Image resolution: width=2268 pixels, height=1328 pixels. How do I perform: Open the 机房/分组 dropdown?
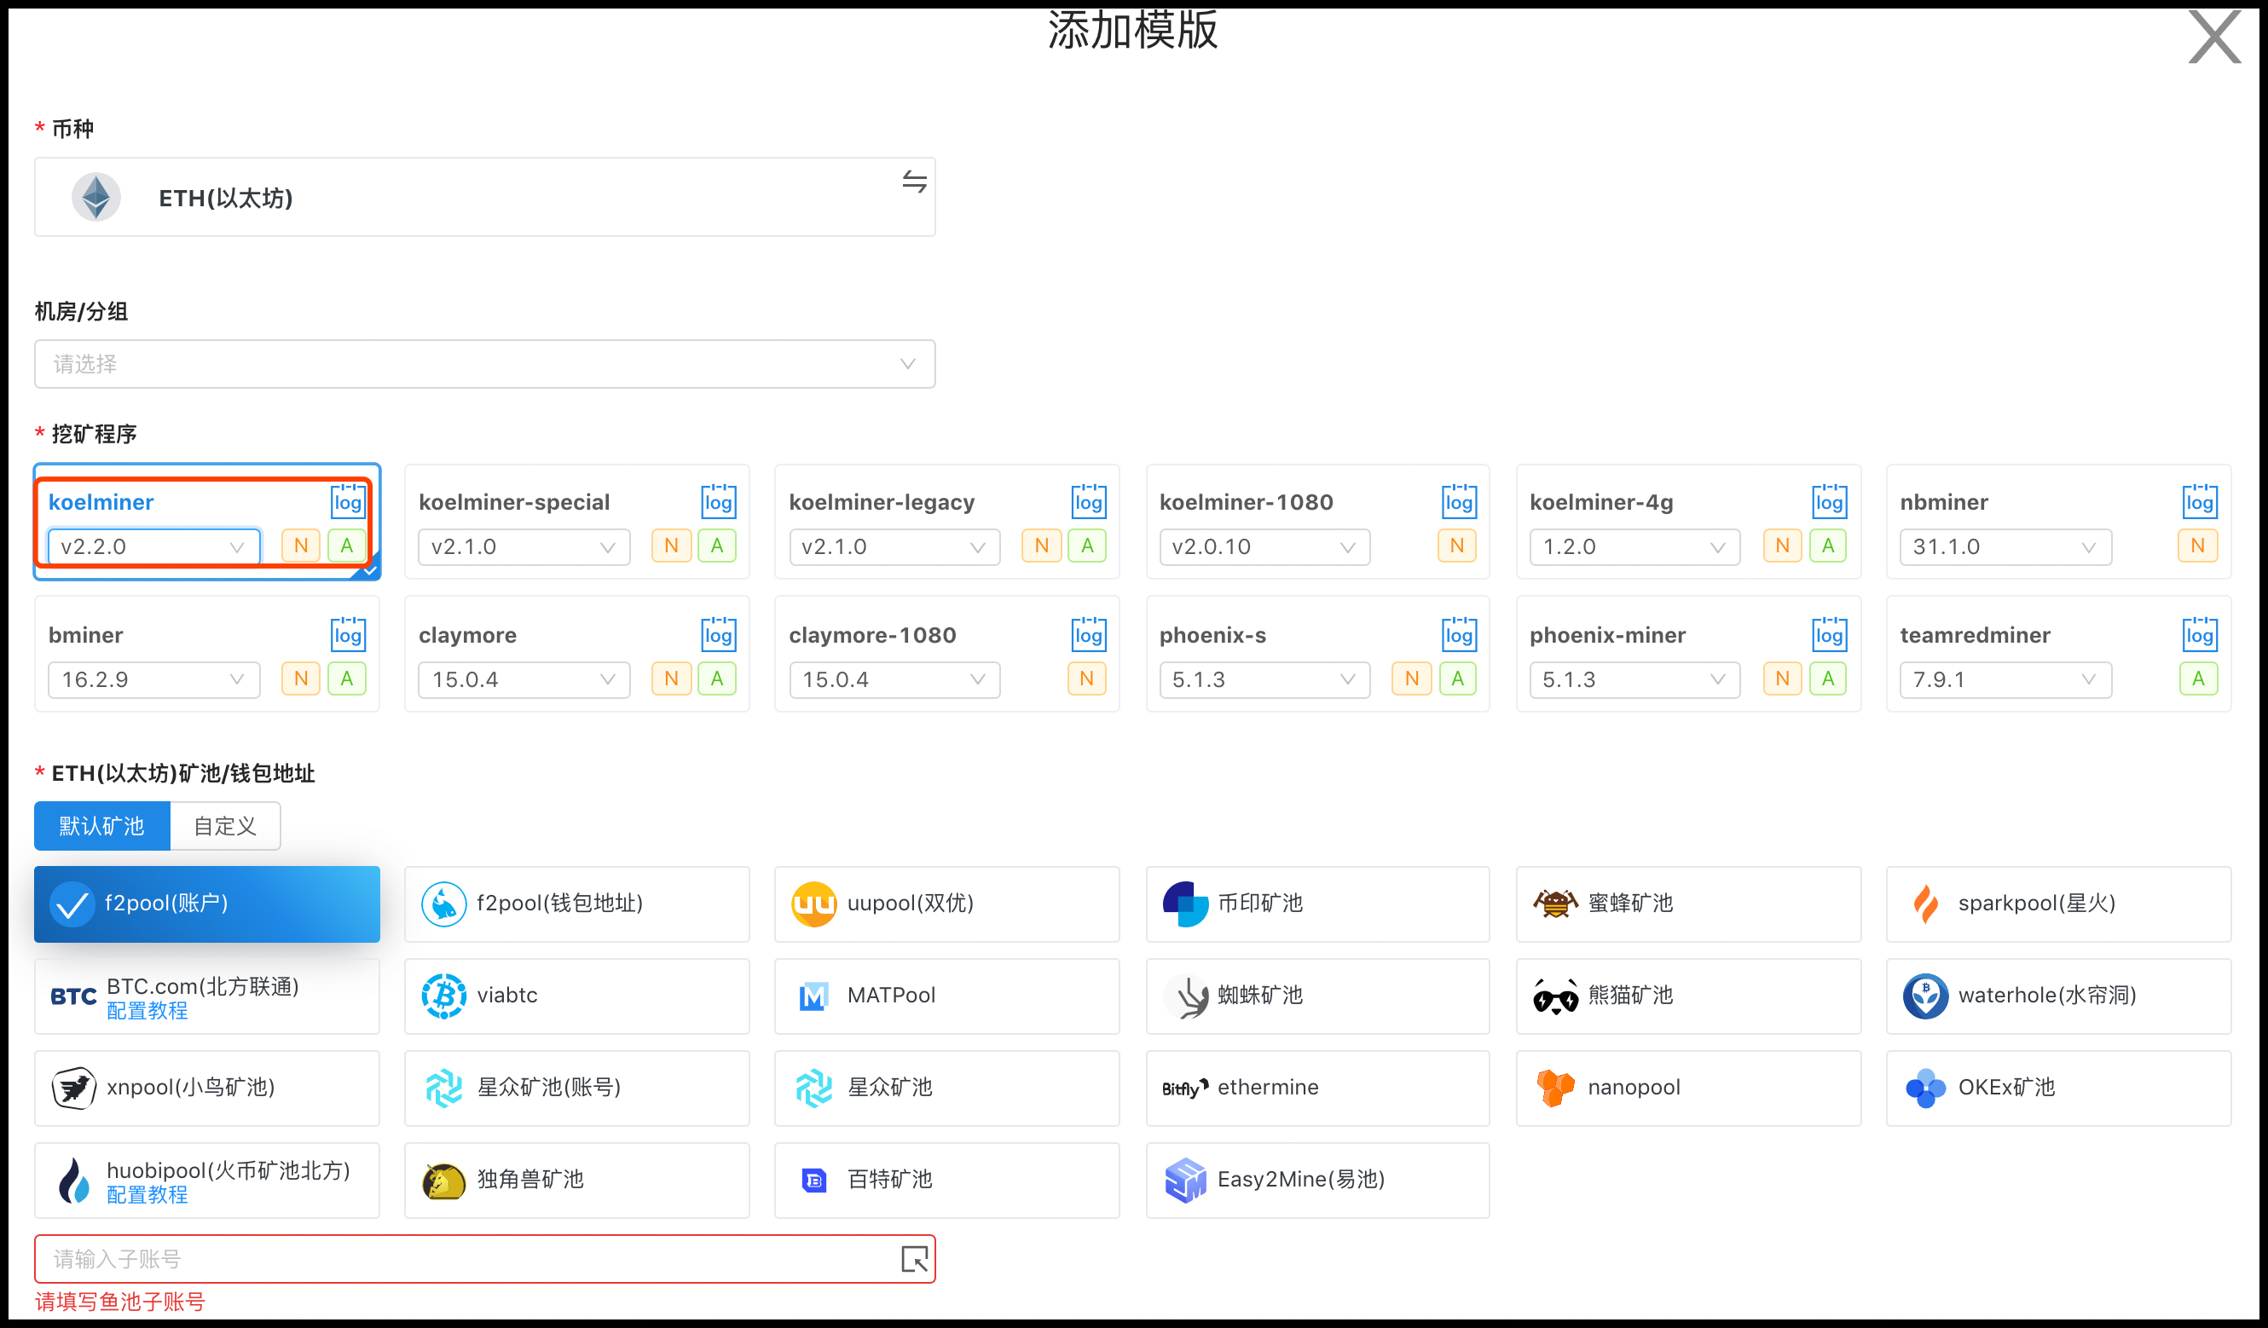(485, 363)
